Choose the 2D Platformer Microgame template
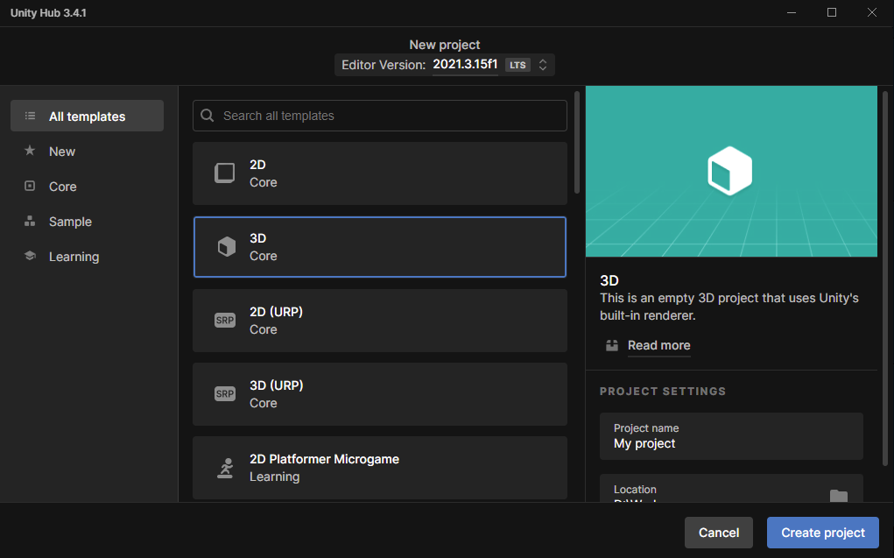This screenshot has width=894, height=558. 380,468
